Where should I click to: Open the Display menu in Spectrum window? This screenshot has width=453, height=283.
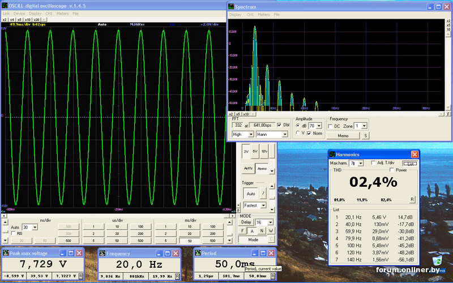point(235,14)
